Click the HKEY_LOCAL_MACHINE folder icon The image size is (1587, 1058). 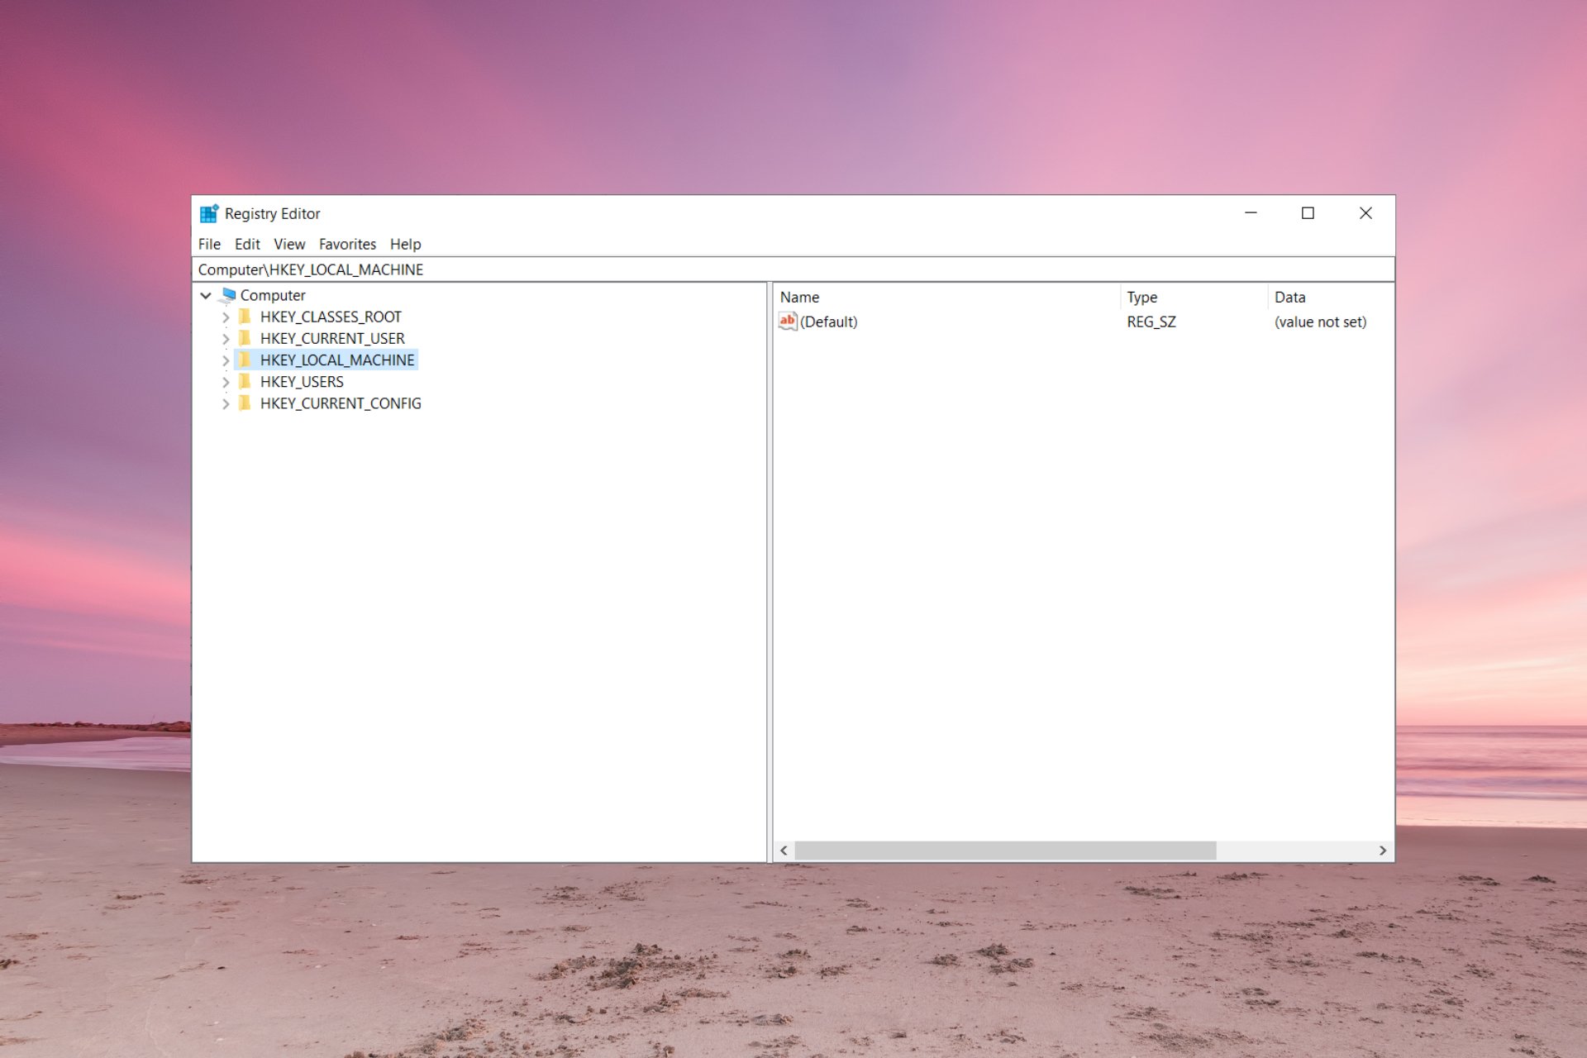coord(245,360)
